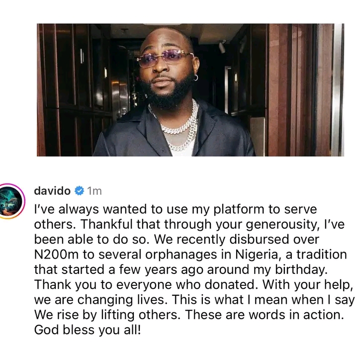The width and height of the screenshot is (358, 358).
Task: Open the davido username link
Action: pos(52,190)
